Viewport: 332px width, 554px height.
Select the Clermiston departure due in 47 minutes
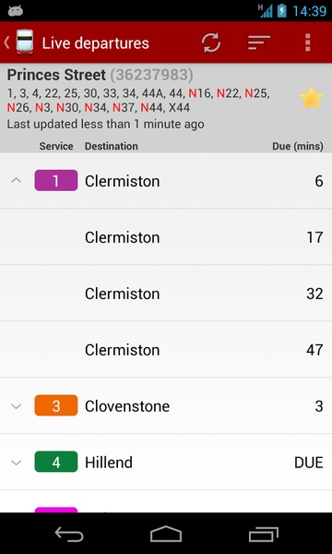coord(166,349)
